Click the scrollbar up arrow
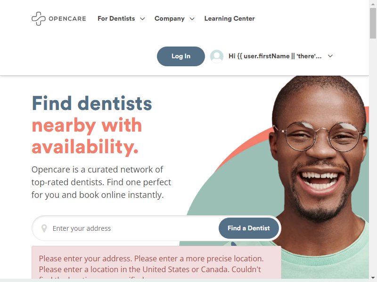377x282 pixels. point(373,4)
